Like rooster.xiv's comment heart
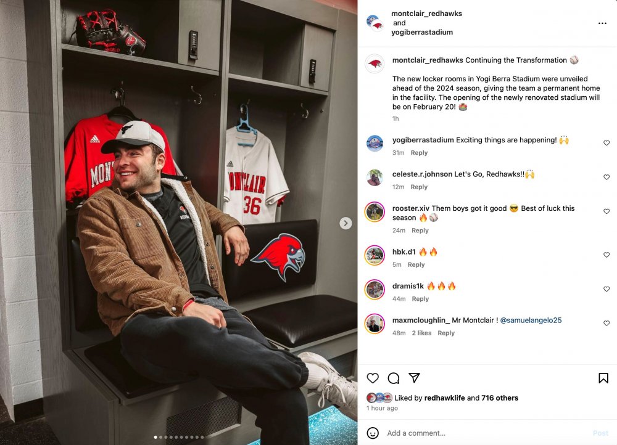 point(607,211)
